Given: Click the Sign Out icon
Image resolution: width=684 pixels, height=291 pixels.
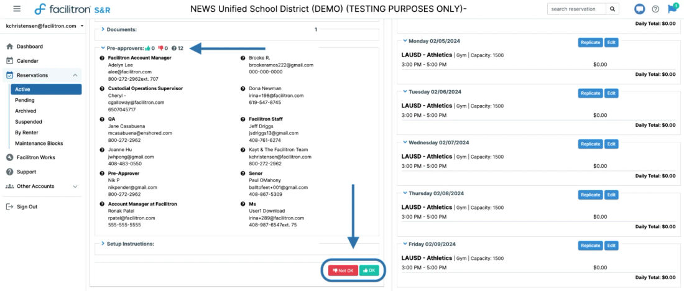Looking at the screenshot, I should click(x=9, y=207).
